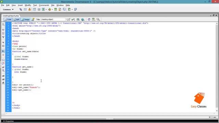Insert a Div Tag
The height and width of the screenshot is (123, 219).
39,10
